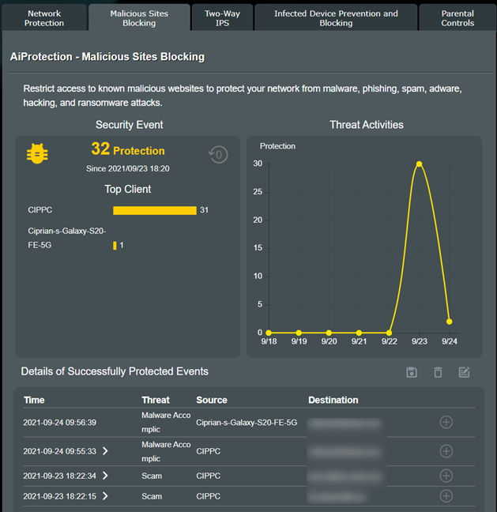Open the Network Protection tab
Viewport: 497px width, 512px height.
pos(44,18)
